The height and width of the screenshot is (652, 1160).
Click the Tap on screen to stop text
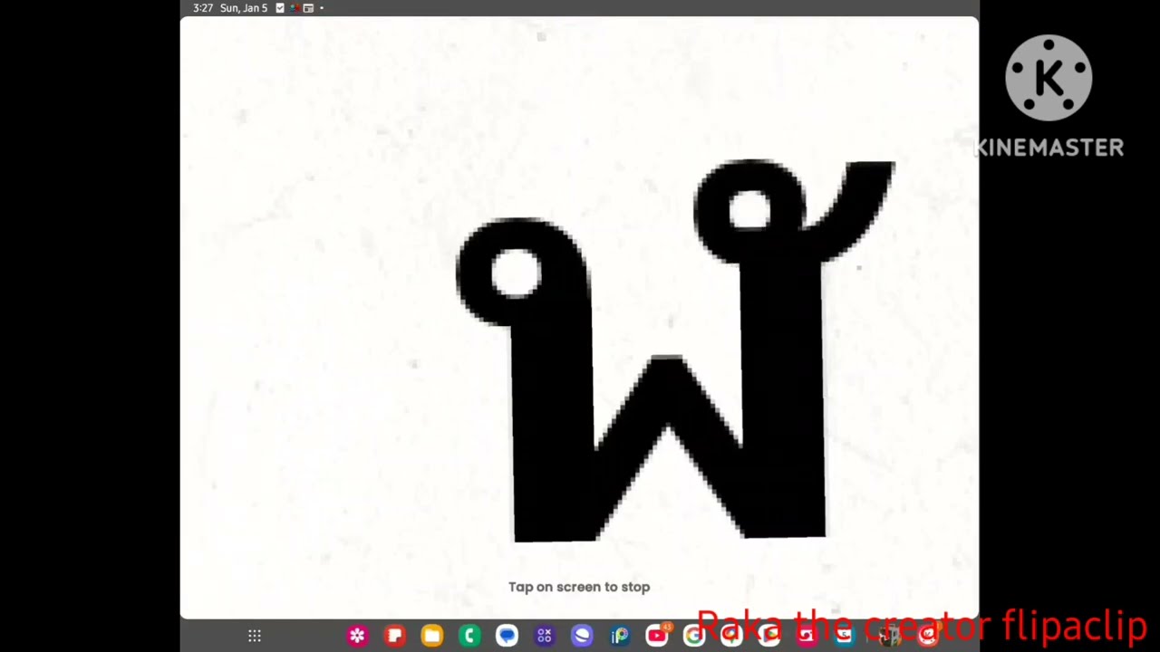579,587
